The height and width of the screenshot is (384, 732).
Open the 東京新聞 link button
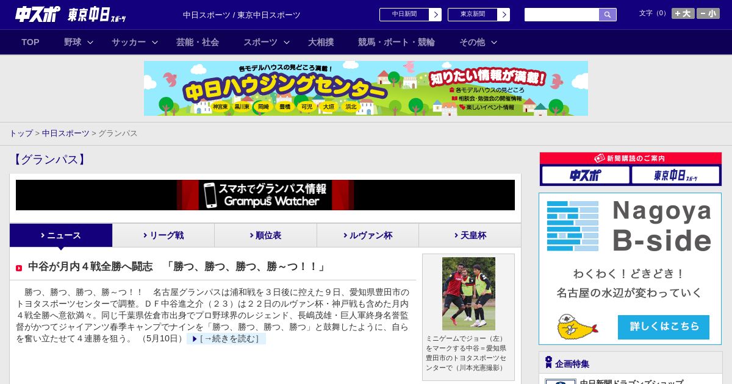pyautogui.click(x=473, y=15)
